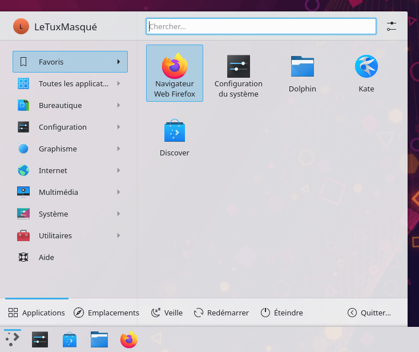
Task: Open Discover software center in favorites
Action: 175,137
